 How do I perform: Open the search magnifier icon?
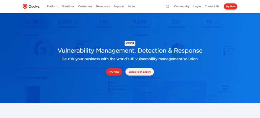point(168,7)
